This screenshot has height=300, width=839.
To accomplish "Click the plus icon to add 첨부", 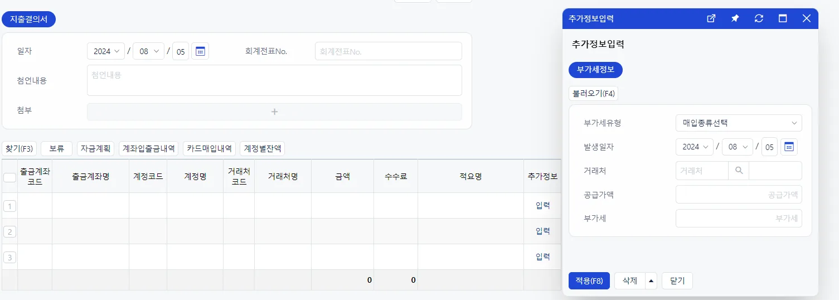I will (274, 112).
